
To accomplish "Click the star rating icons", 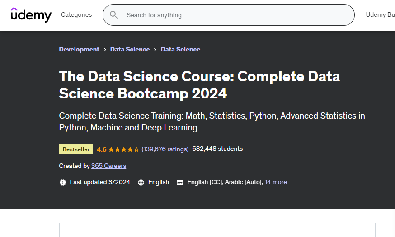I will 123,149.
